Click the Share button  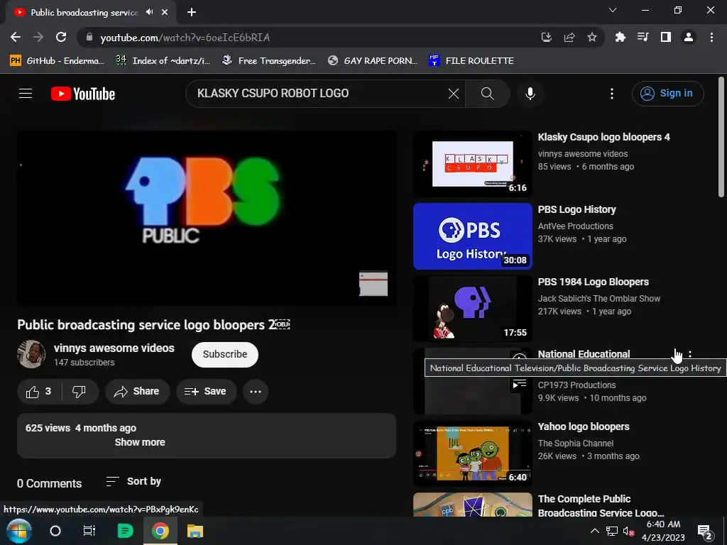[x=137, y=392]
